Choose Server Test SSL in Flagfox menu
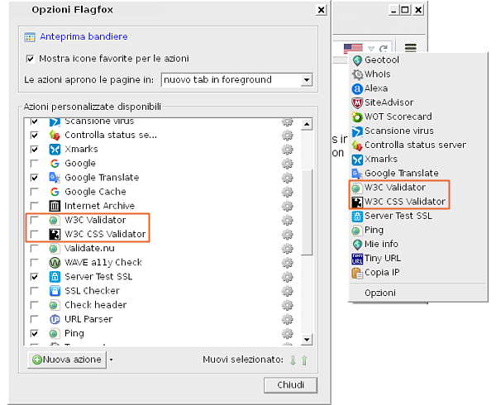Screen dimensions: 496x405 (417, 216)
